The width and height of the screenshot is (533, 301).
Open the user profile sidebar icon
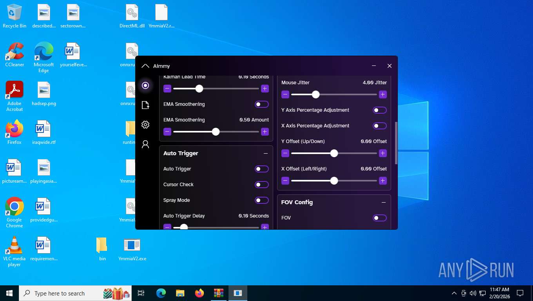(145, 144)
